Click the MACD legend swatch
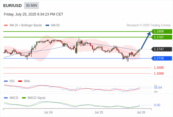Image resolution: width=173 pixels, height=117 pixels. tap(6, 98)
